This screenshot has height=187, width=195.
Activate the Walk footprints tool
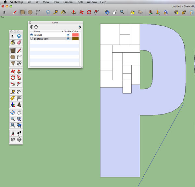(19, 133)
